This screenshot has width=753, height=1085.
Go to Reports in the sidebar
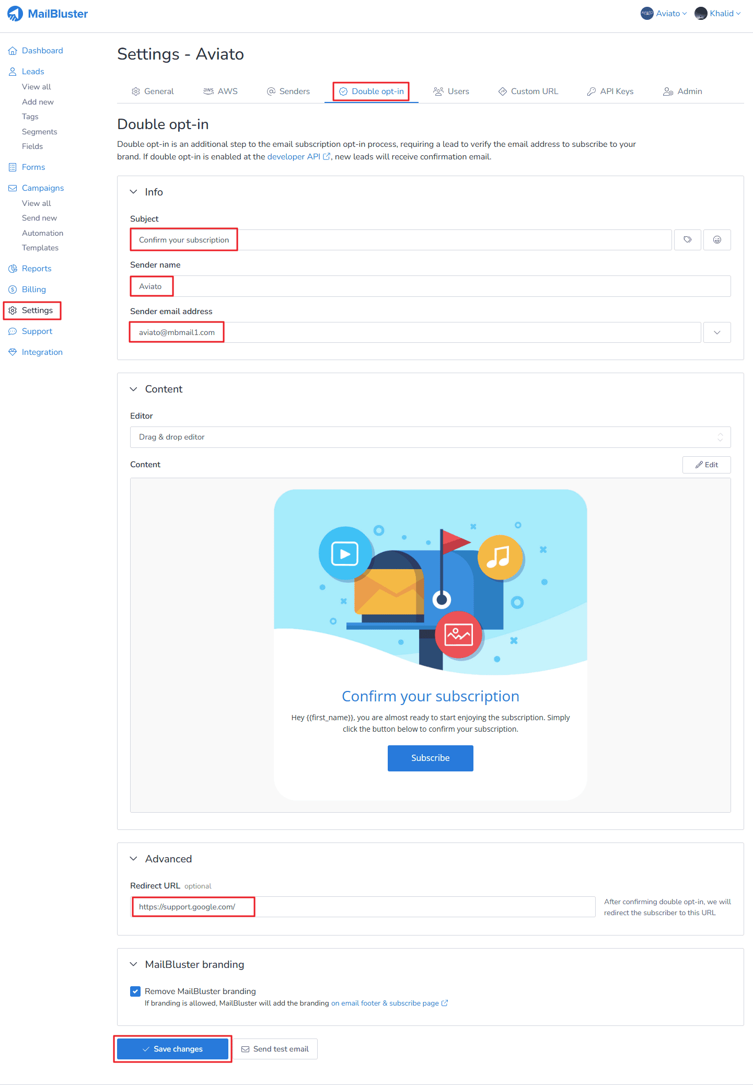[x=36, y=269]
